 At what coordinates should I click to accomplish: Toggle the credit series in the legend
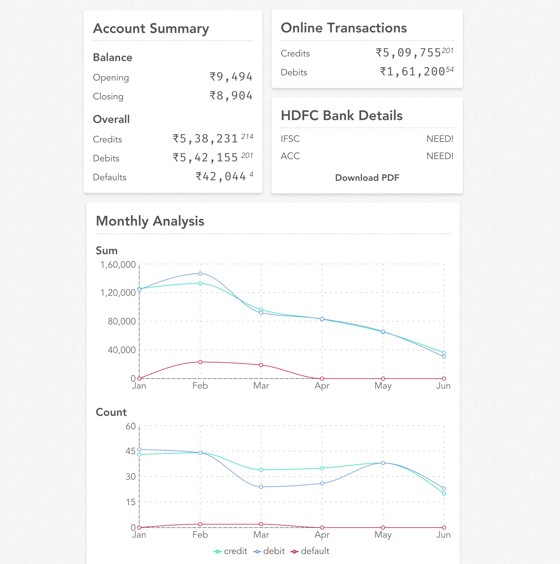[x=231, y=551]
